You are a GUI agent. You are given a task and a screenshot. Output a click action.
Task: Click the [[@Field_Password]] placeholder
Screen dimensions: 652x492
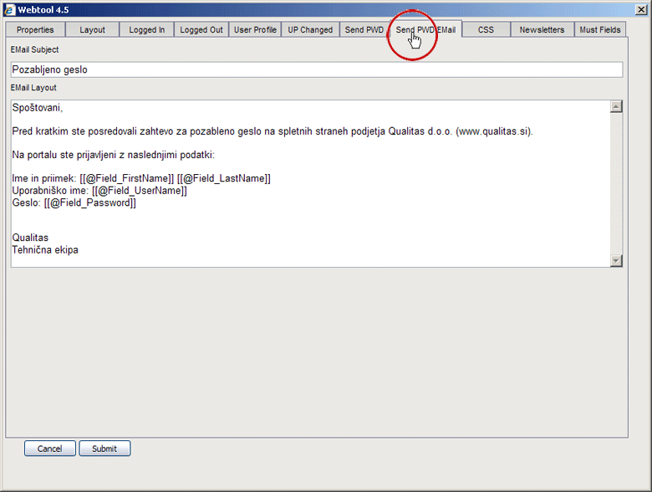(89, 202)
